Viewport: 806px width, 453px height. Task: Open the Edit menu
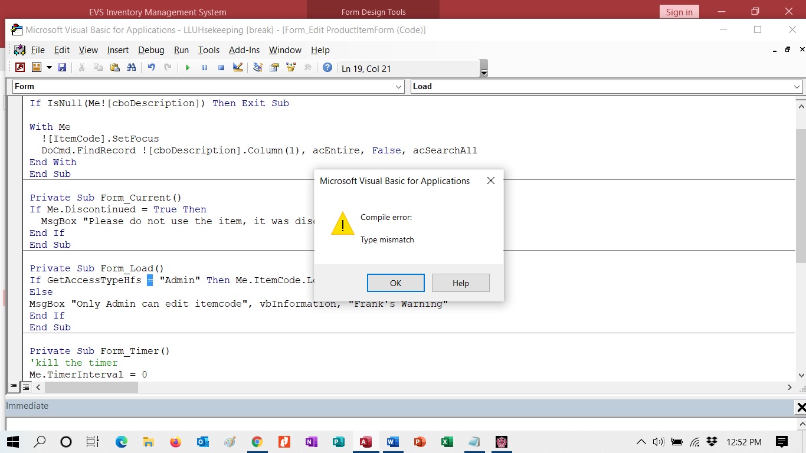click(62, 50)
